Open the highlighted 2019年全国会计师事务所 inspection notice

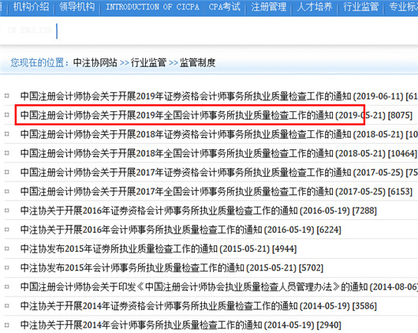point(216,115)
